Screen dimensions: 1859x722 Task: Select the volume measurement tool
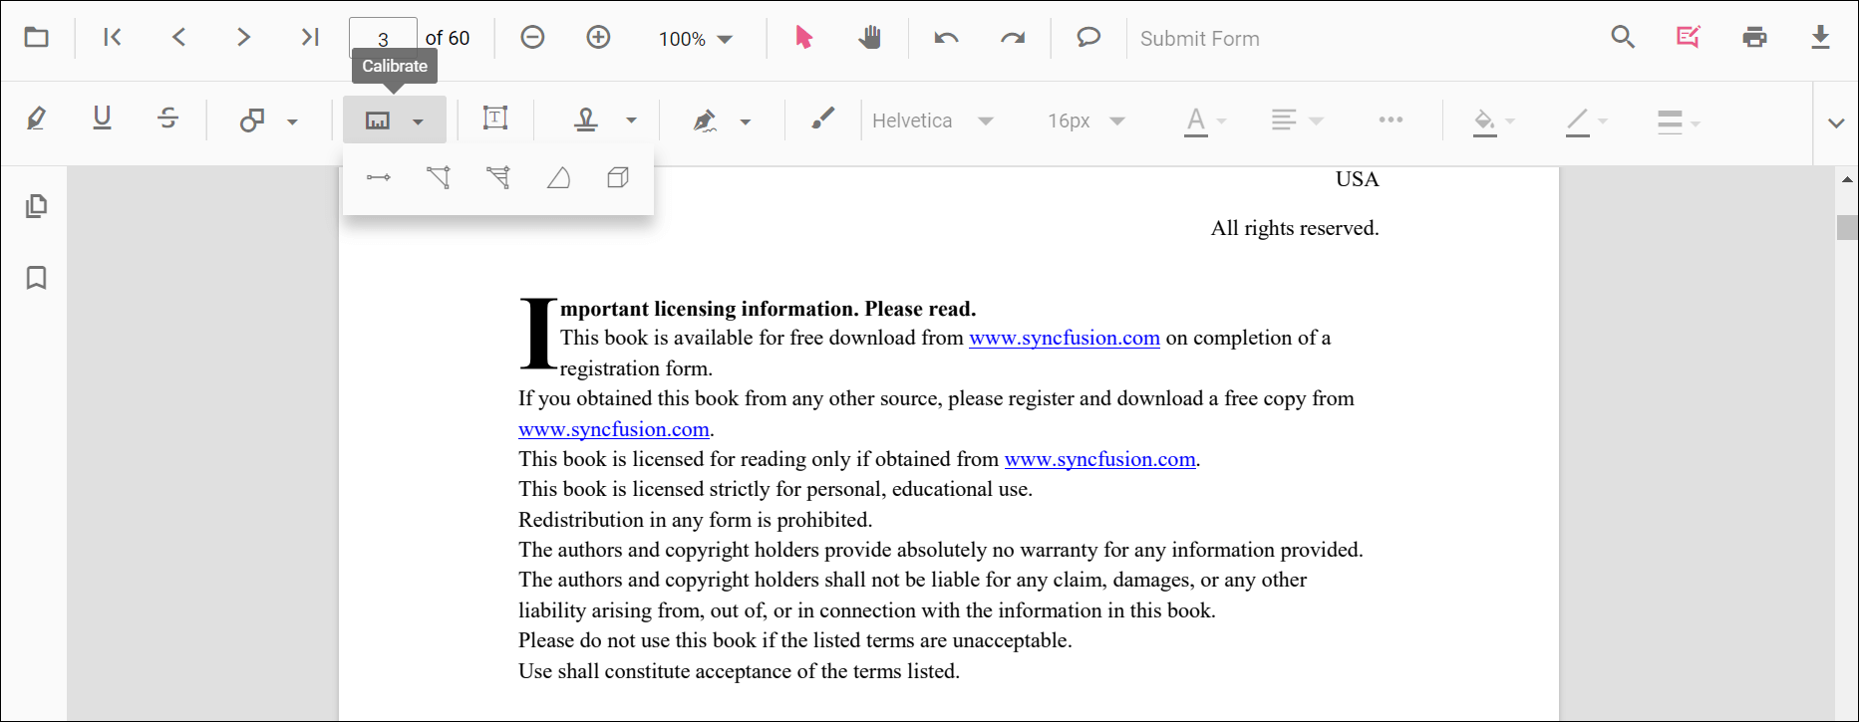click(618, 178)
